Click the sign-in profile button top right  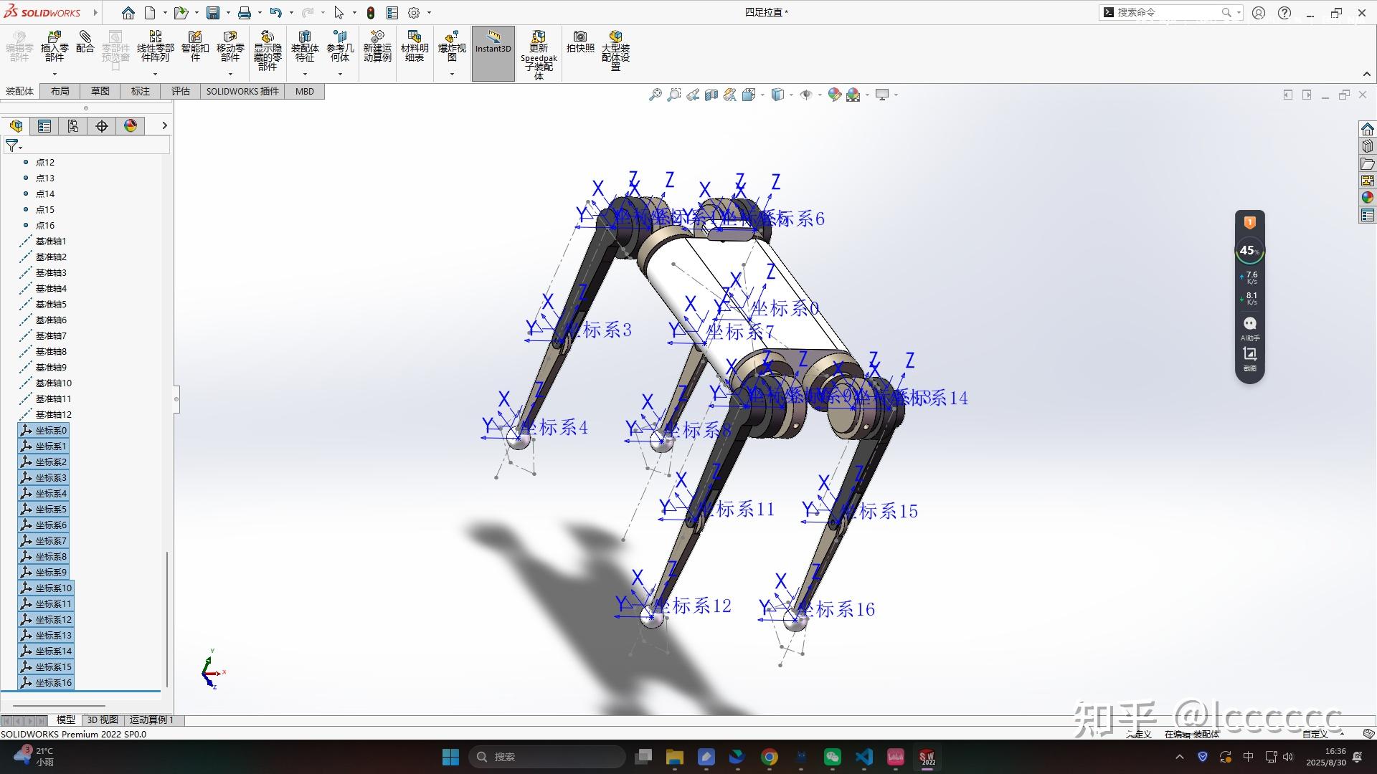coord(1259,12)
